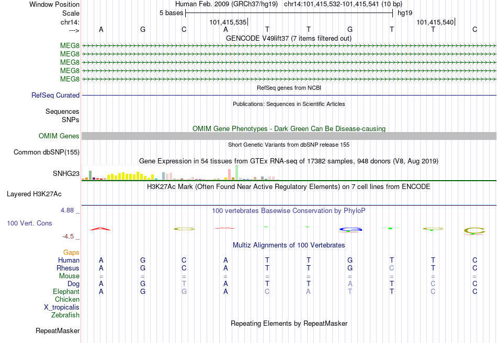The height and width of the screenshot is (343, 497).
Task: Click the RefSeq Curated track label
Action: (55, 95)
